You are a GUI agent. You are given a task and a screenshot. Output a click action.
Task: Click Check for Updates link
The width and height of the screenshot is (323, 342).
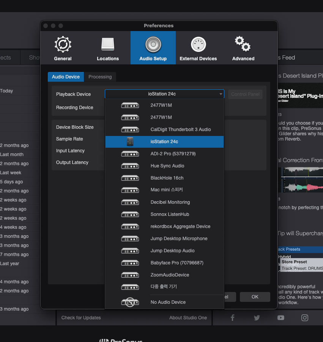coord(81,318)
